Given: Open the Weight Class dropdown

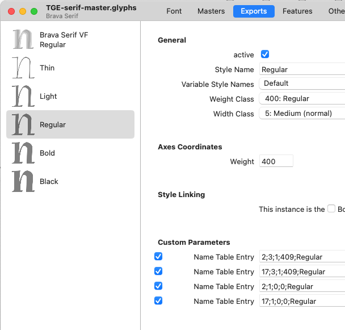Looking at the screenshot, I should point(302,99).
